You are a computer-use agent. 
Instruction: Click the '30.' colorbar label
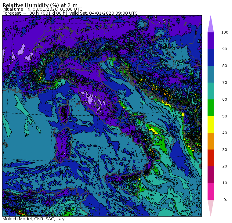[225, 150]
